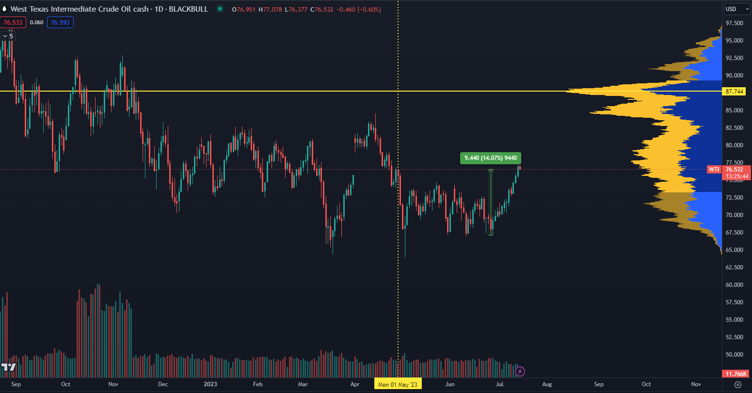752x393 pixels.
Task: Click the yellow 87.744 price level label
Action: click(x=736, y=91)
